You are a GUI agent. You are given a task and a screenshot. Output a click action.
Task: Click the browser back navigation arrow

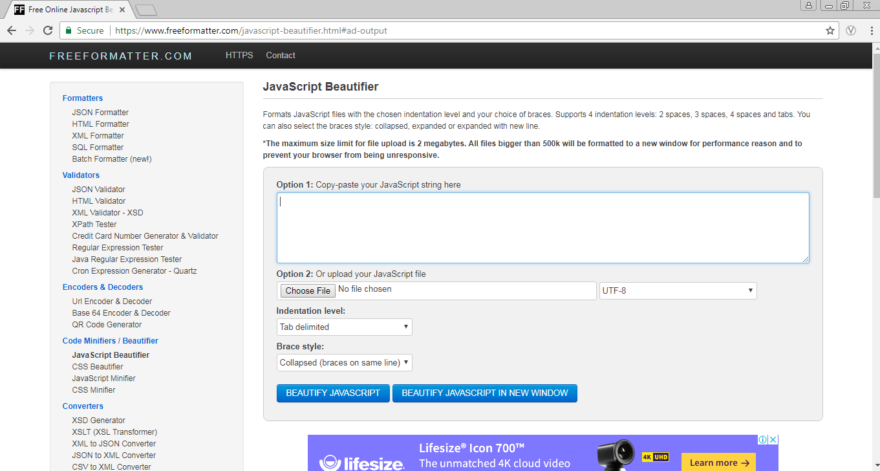tap(11, 30)
